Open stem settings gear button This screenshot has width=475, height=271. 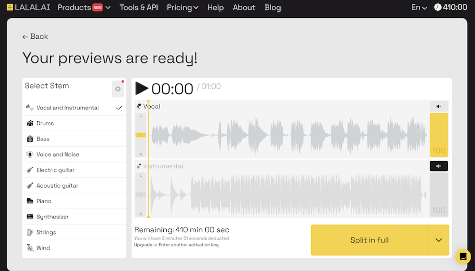[118, 89]
